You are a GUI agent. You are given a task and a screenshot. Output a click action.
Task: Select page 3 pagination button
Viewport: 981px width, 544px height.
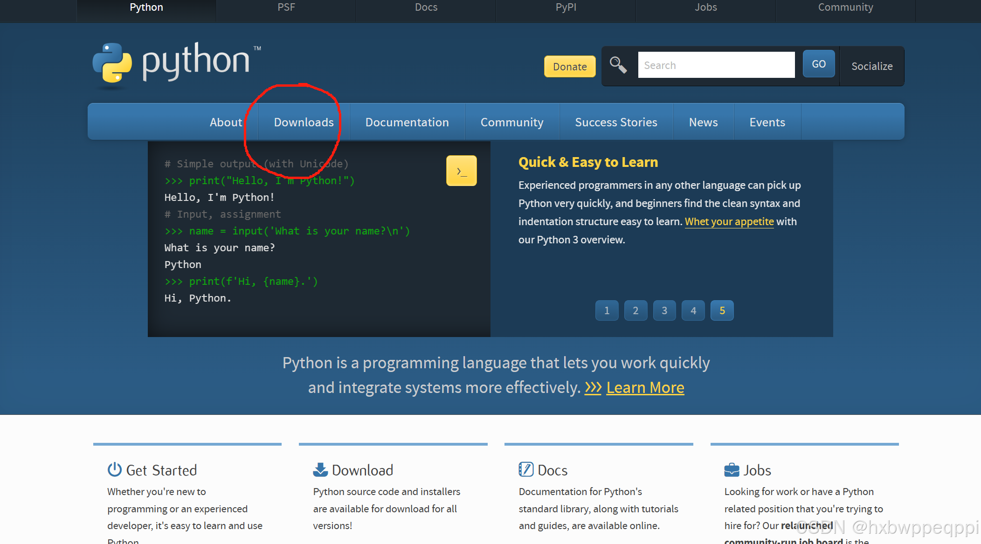(665, 310)
